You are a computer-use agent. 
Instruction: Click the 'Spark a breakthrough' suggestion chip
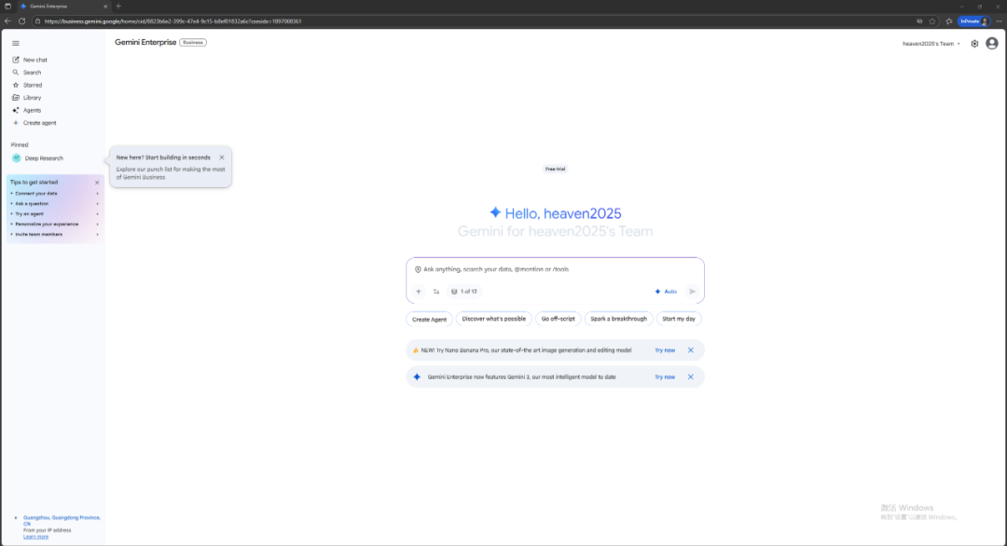(618, 319)
